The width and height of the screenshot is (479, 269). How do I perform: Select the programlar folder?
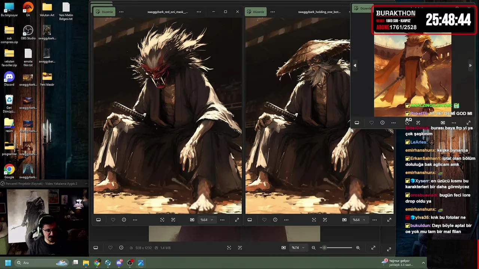(x=9, y=148)
